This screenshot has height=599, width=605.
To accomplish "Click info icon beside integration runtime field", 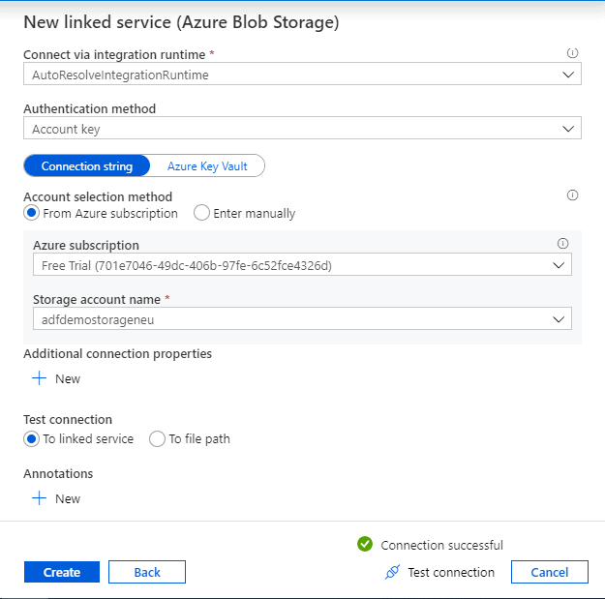I will click(572, 55).
